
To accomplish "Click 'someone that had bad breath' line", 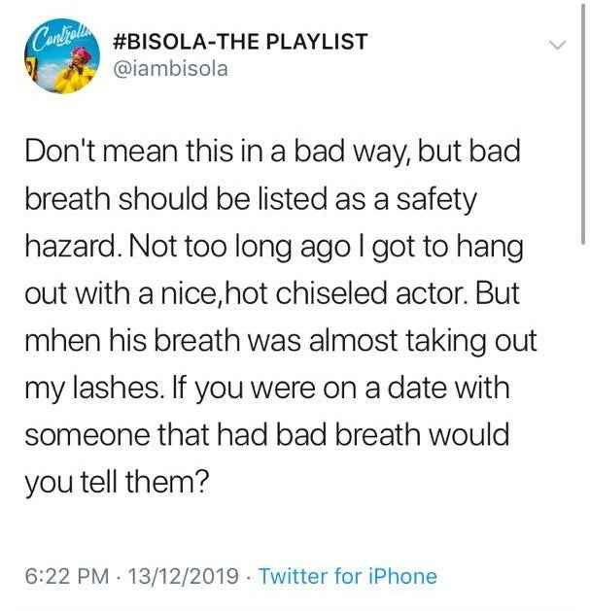I will coord(223,435).
